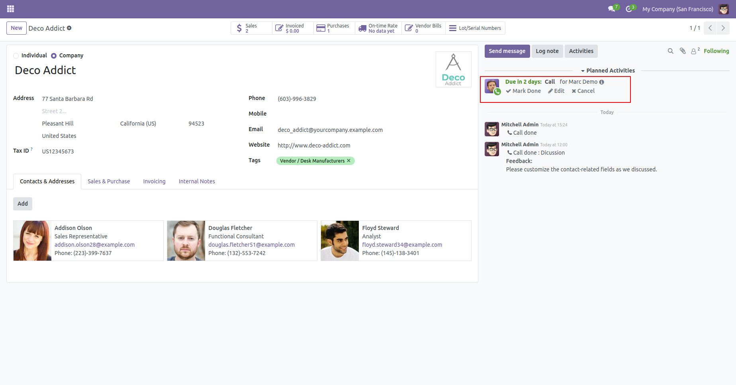Open the apps grid menu icon

10,9
